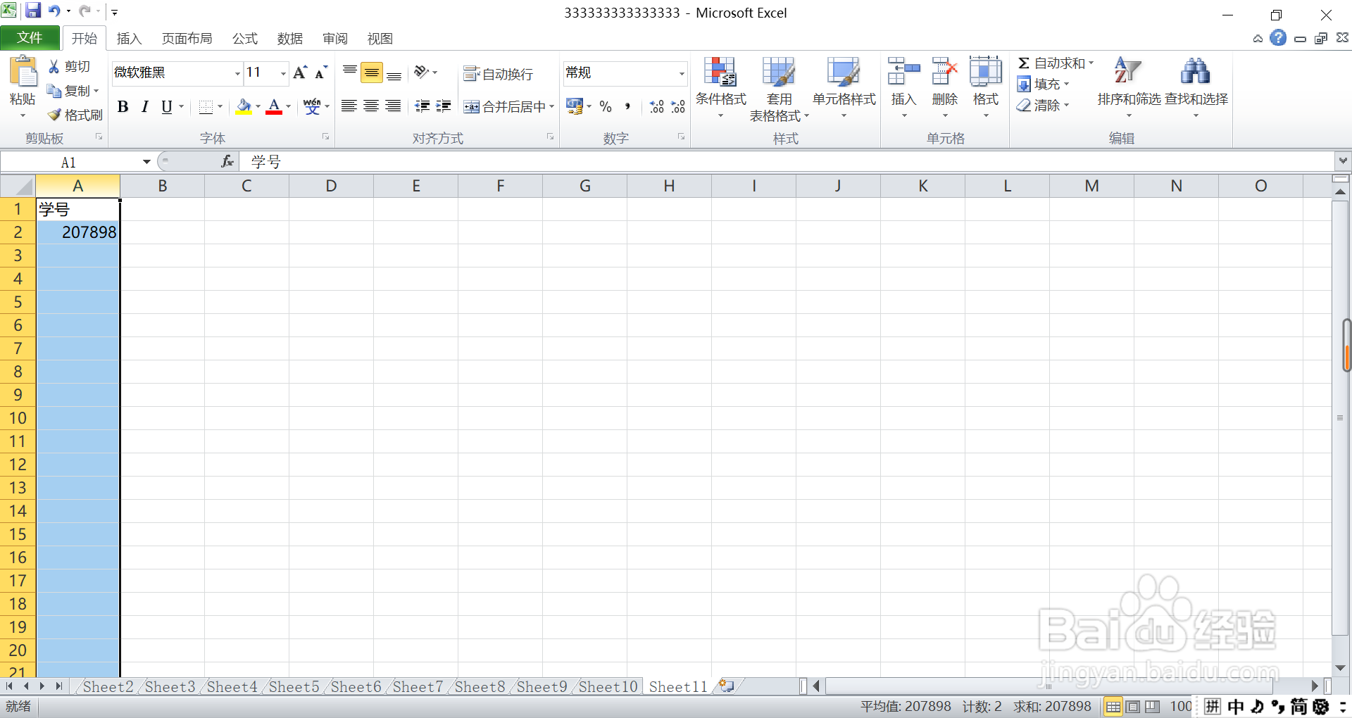Increase font size with large A

pos(300,73)
